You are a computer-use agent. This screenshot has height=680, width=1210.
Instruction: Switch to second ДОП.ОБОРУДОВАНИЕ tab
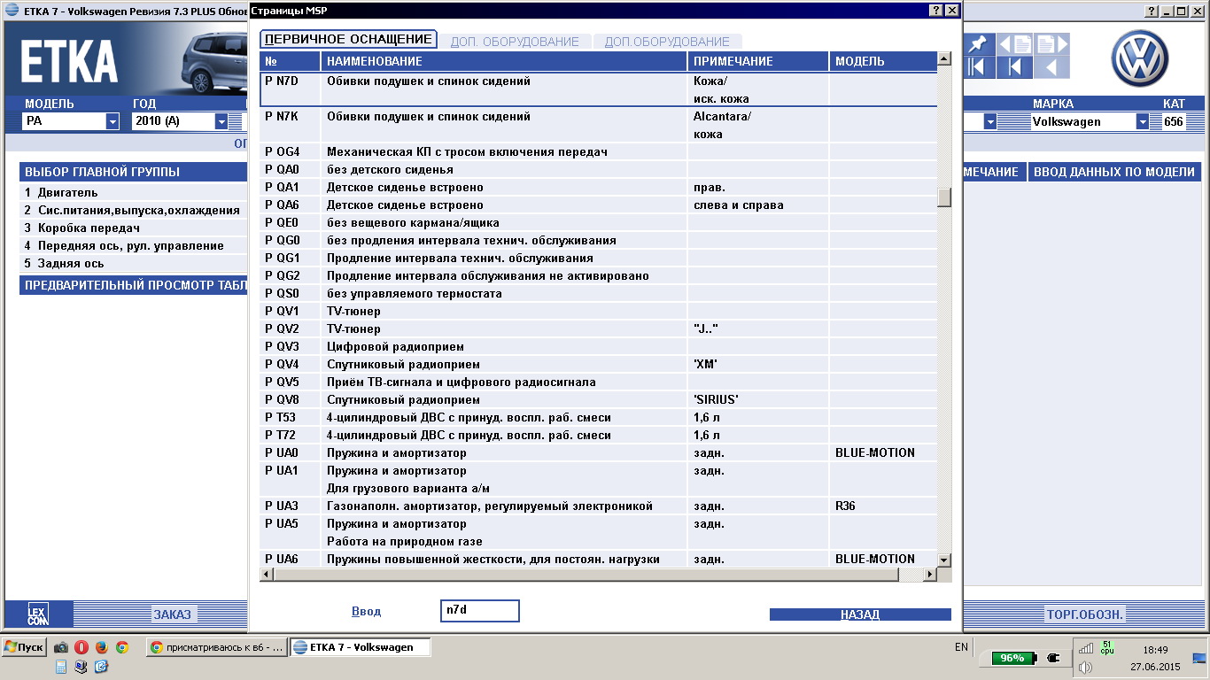tap(667, 42)
